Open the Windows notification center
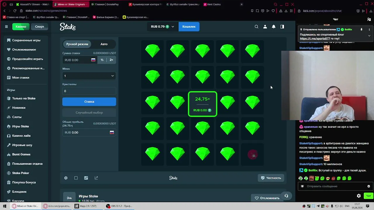Image resolution: width=374 pixels, height=210 pixels. (x=368, y=206)
